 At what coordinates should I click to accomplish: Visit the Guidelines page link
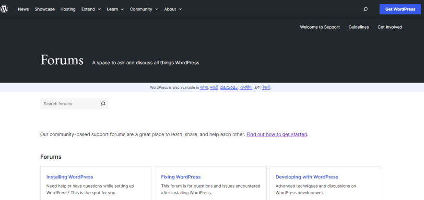359,27
